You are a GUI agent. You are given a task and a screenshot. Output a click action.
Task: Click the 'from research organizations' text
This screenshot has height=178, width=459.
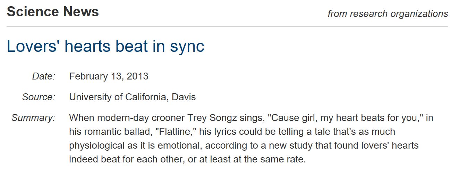pyautogui.click(x=388, y=14)
